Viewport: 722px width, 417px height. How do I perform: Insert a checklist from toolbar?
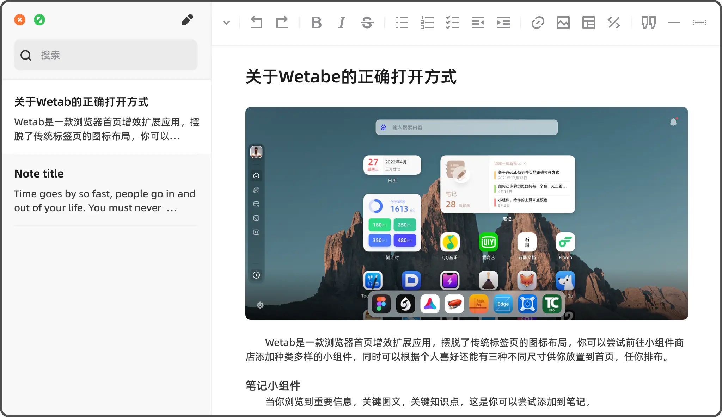coord(452,23)
